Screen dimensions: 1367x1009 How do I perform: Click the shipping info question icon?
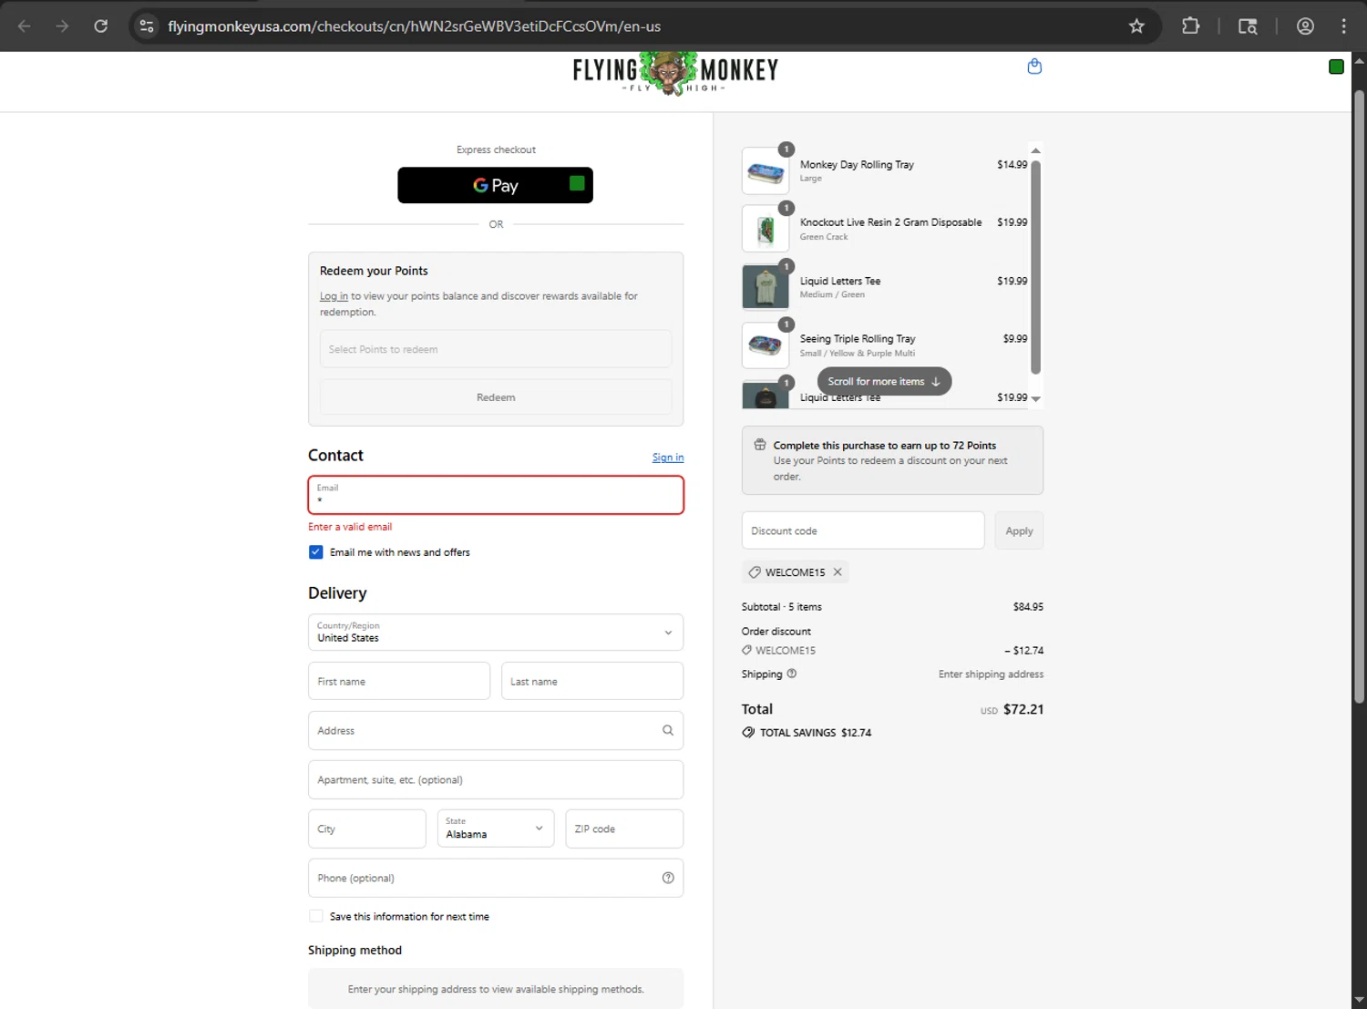click(x=791, y=674)
